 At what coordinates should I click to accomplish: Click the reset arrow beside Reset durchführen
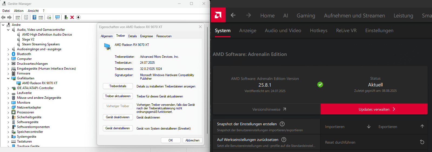coord(422,142)
